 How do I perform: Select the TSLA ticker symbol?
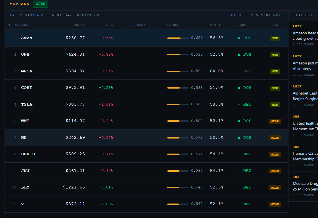click(27, 104)
